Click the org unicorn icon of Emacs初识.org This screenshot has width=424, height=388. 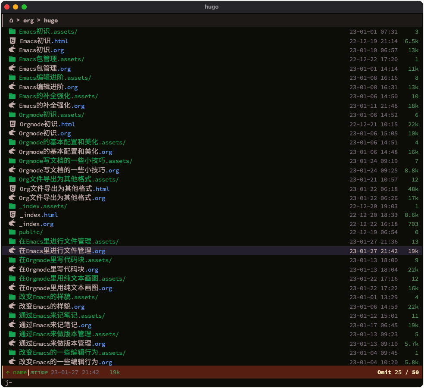tap(12, 50)
